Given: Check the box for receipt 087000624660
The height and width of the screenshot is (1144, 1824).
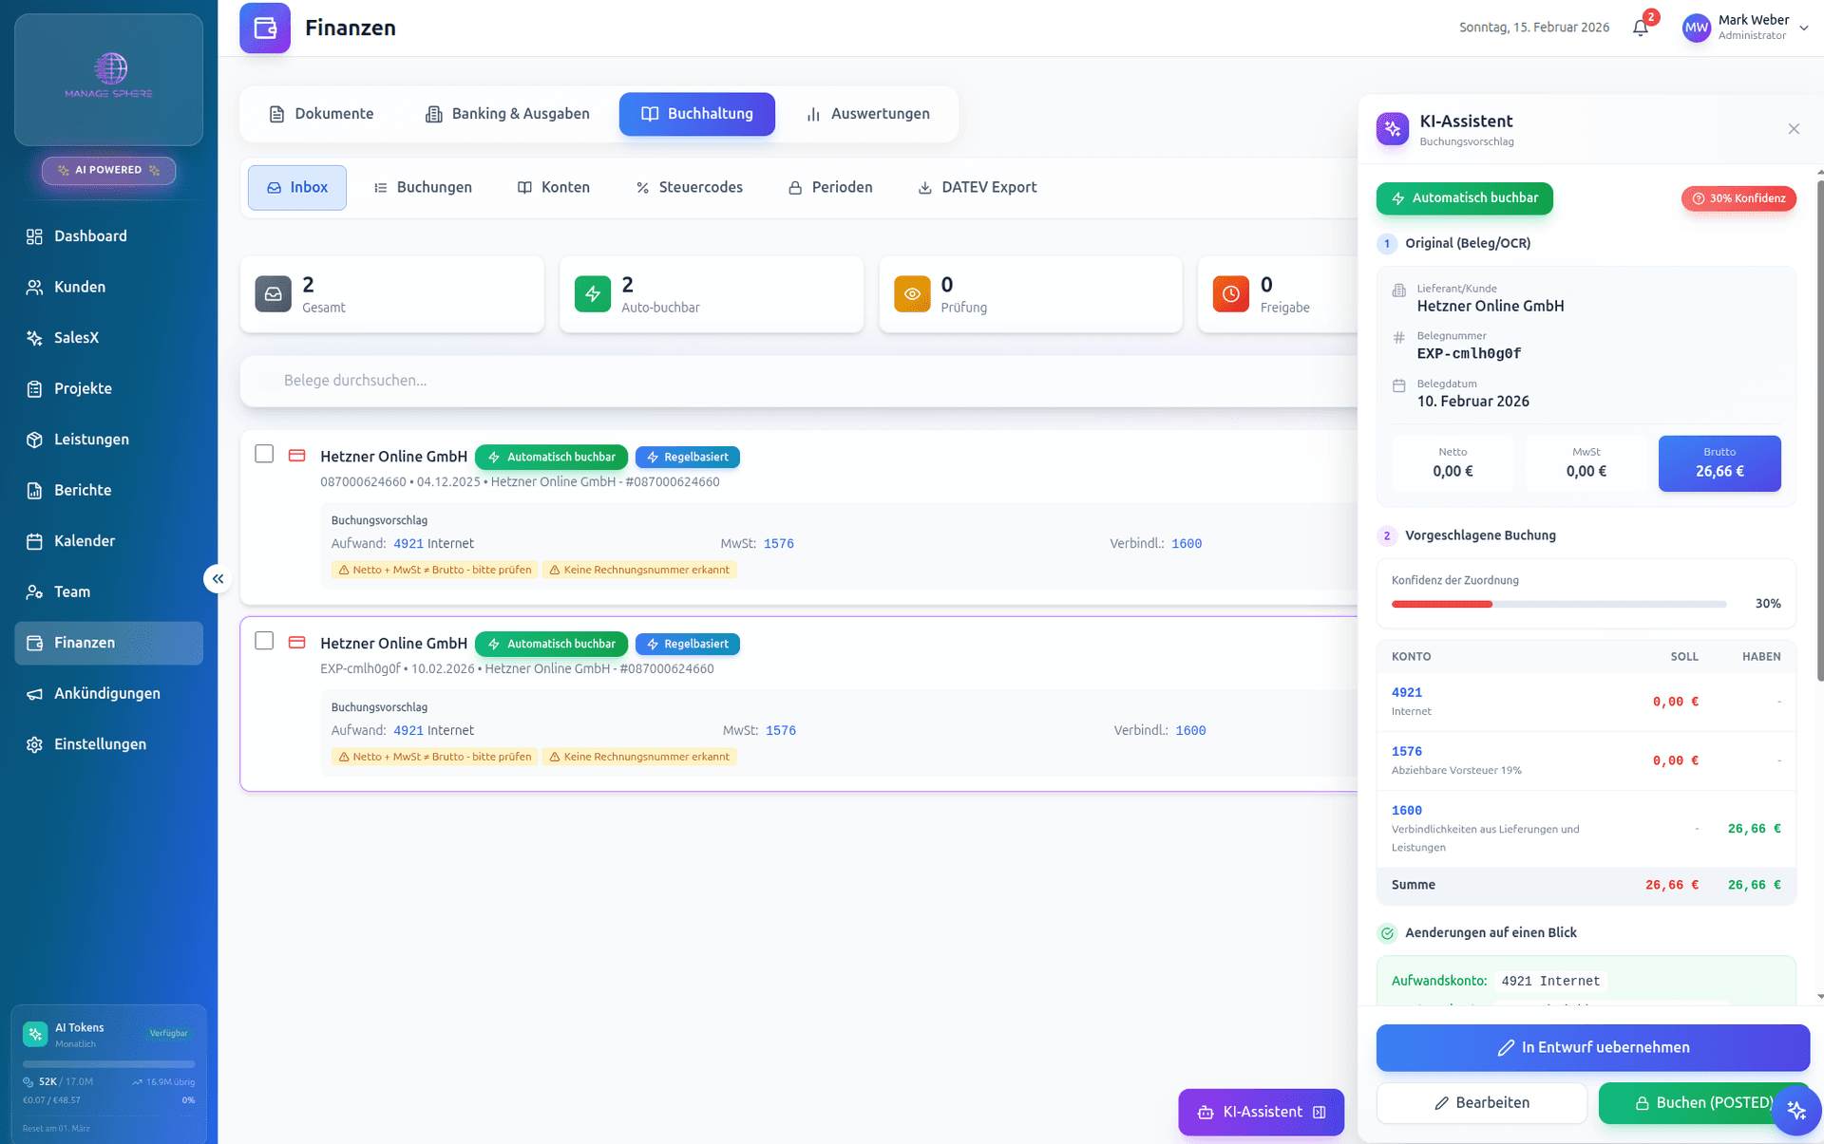Looking at the screenshot, I should (x=264, y=455).
